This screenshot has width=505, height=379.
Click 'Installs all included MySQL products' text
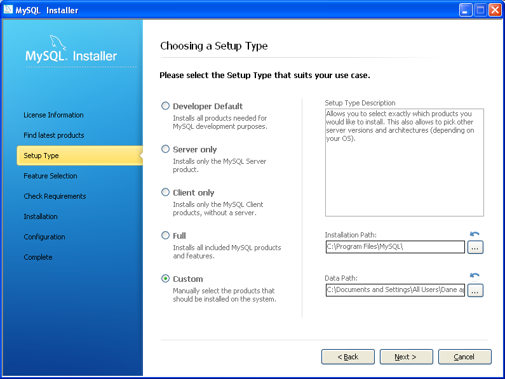pyautogui.click(x=227, y=251)
